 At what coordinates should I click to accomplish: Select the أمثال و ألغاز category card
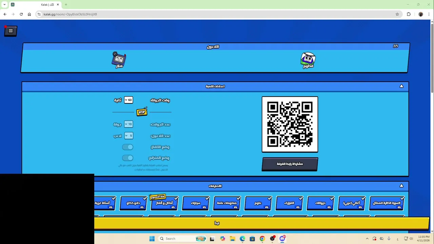(x=164, y=203)
